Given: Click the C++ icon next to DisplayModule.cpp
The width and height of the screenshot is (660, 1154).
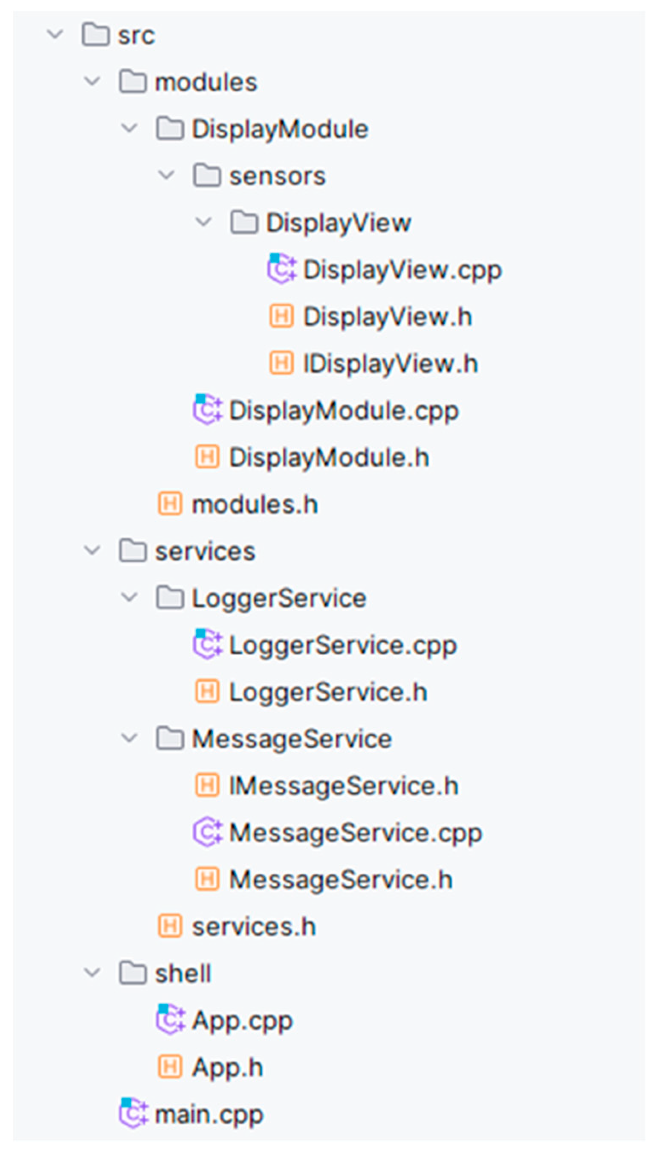Looking at the screenshot, I should [x=208, y=410].
